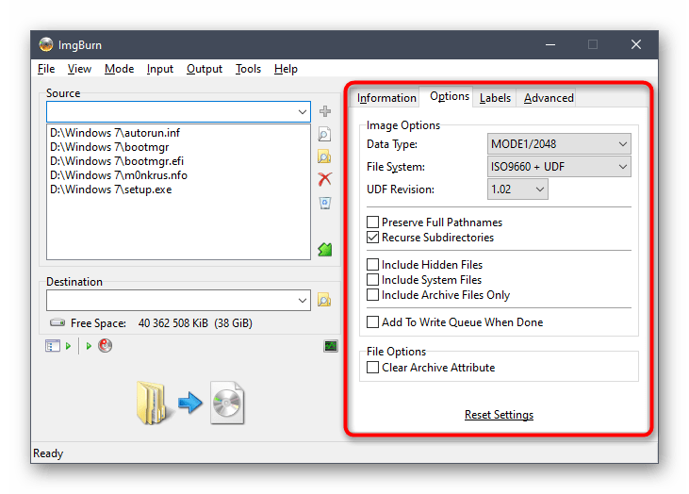Select D:\Windows 7\bootmgr.efi entry

[x=117, y=161]
